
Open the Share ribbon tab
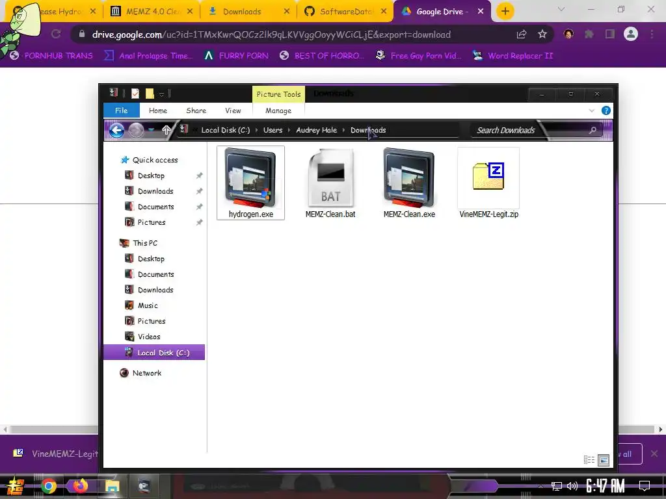[196, 110]
